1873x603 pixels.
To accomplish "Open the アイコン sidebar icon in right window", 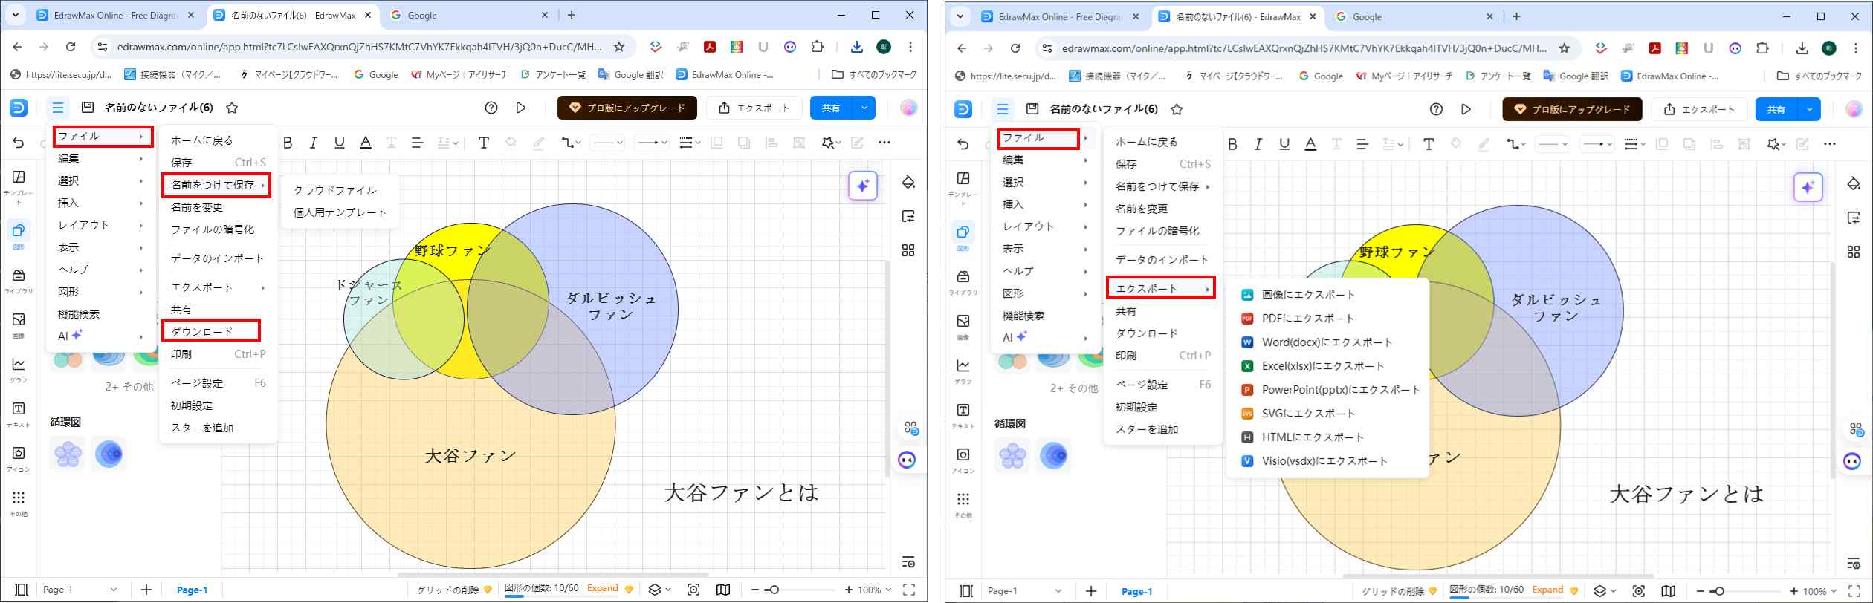I will coord(963,460).
